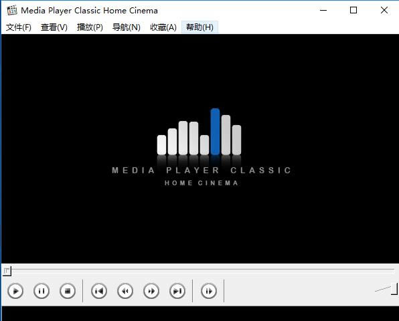Maximize the Media Player Classic window
This screenshot has height=321, width=399.
pyautogui.click(x=353, y=10)
